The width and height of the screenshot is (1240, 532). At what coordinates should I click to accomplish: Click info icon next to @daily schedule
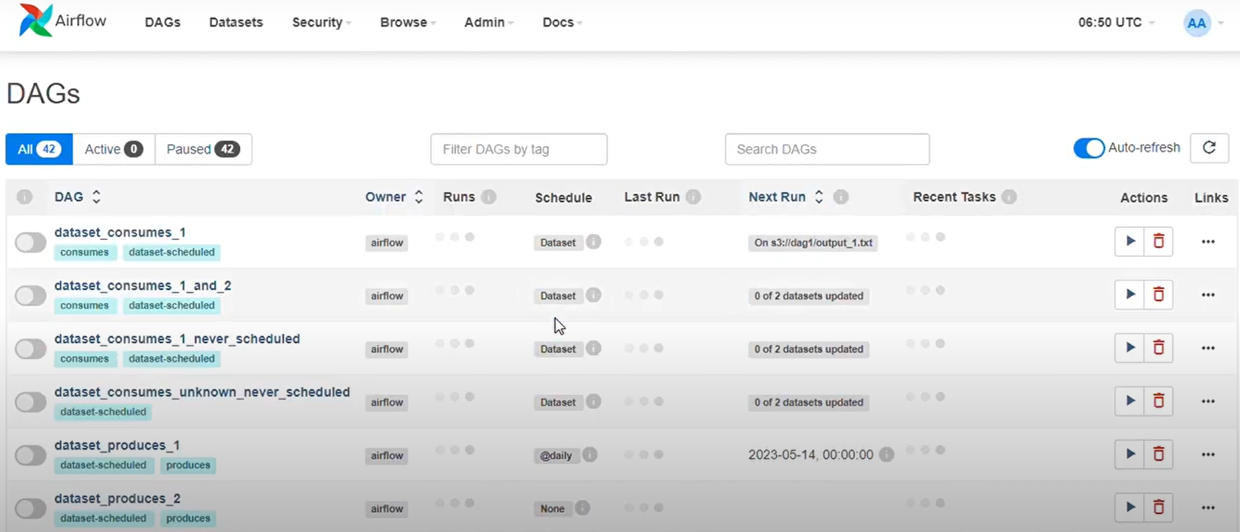[x=589, y=455]
